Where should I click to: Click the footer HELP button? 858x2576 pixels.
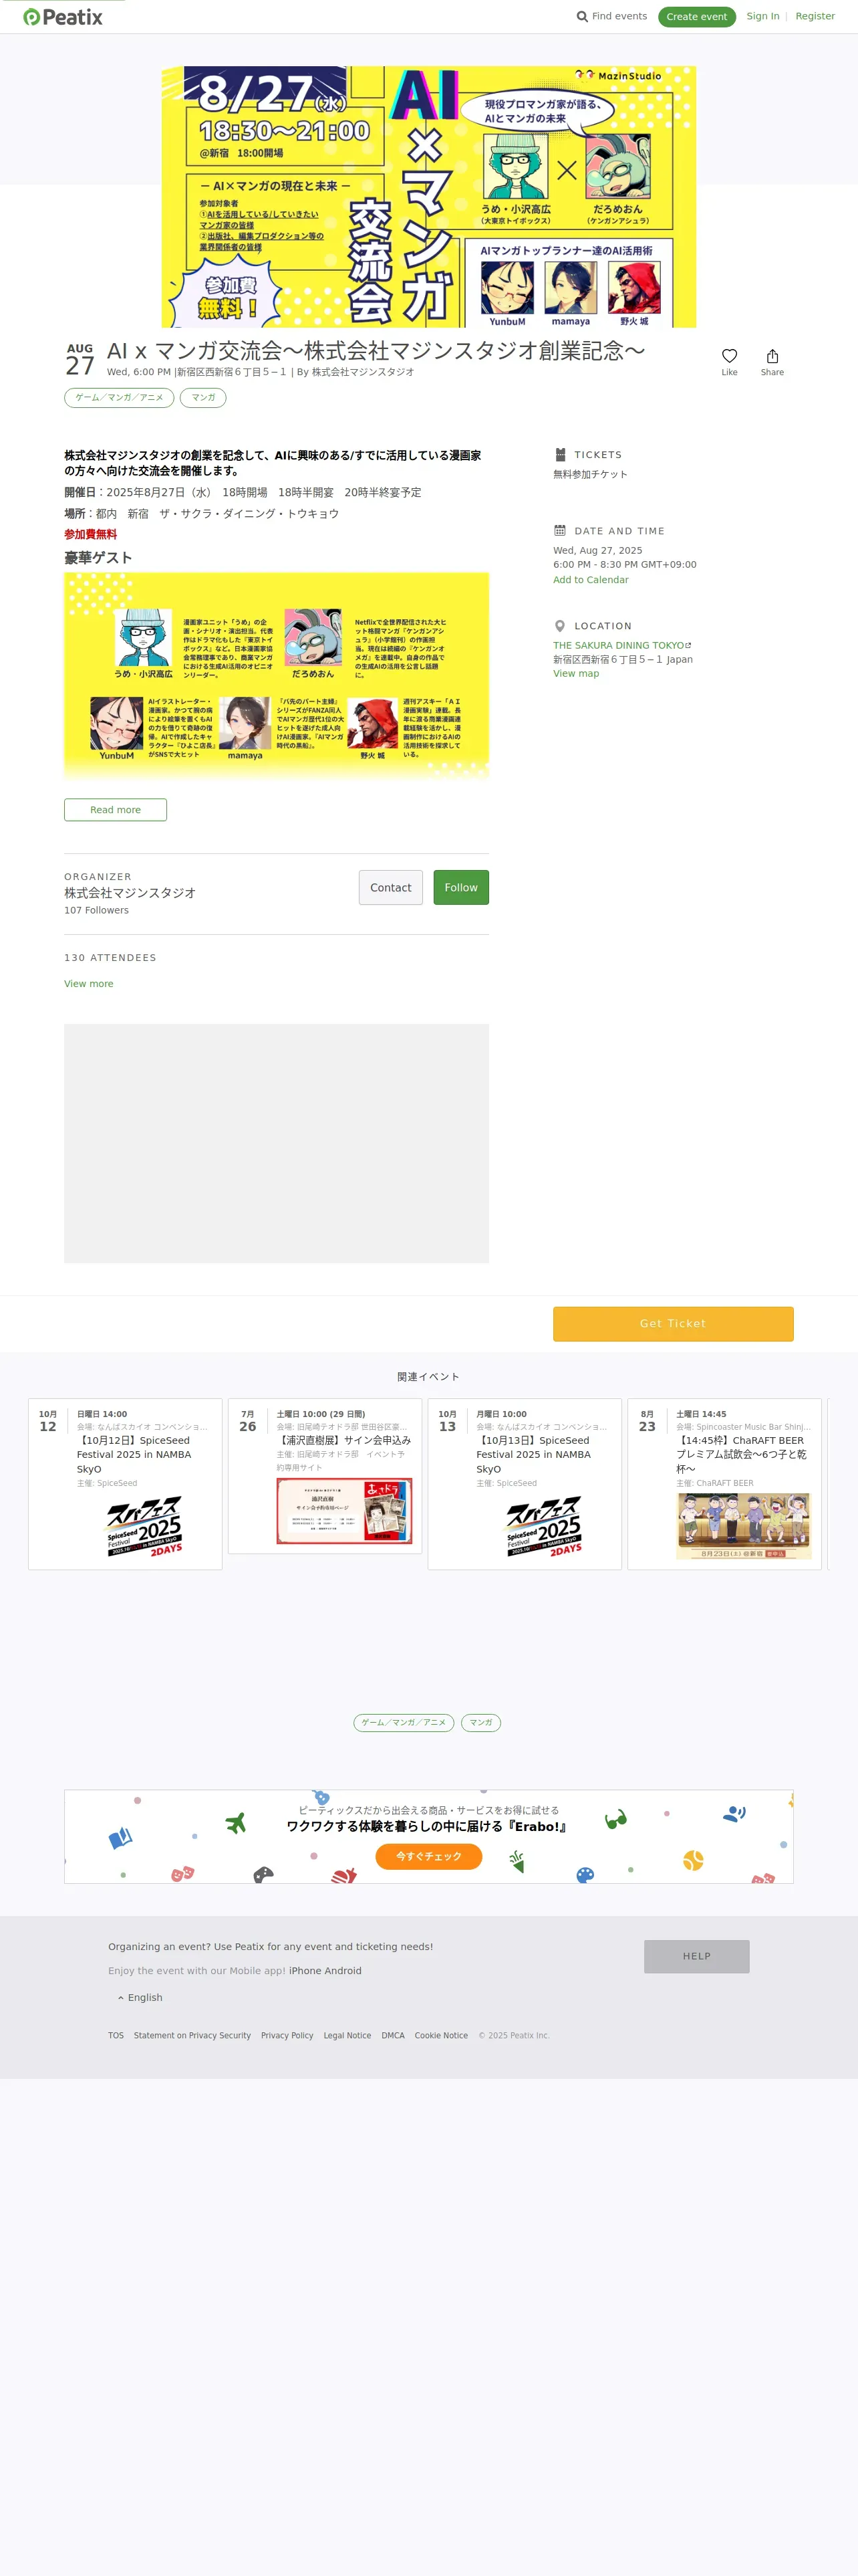(x=696, y=1957)
